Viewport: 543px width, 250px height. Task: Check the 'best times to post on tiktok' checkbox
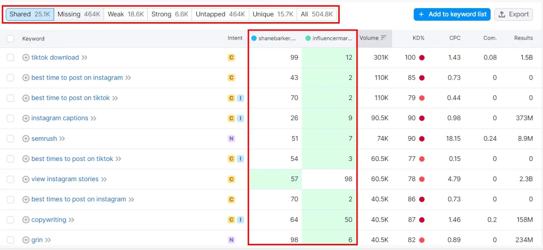point(11,159)
